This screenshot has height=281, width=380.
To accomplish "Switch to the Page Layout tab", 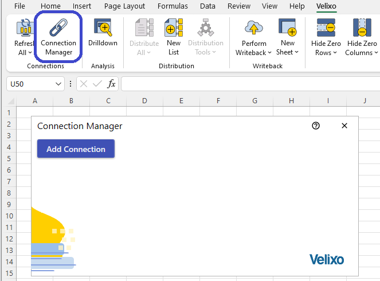I will (124, 6).
